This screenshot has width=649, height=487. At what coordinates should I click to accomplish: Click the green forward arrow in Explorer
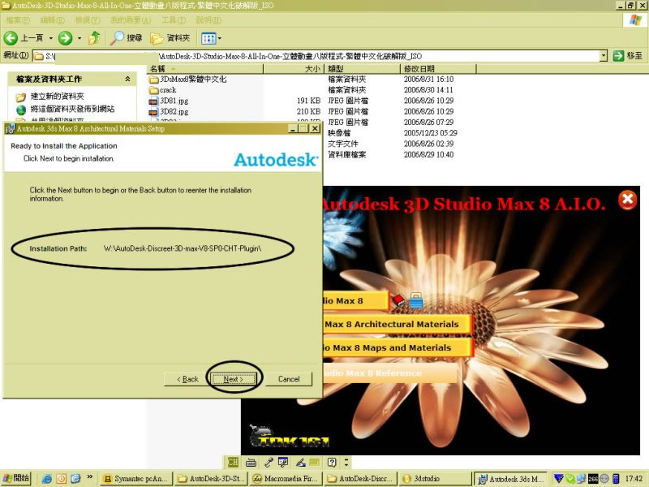click(65, 38)
